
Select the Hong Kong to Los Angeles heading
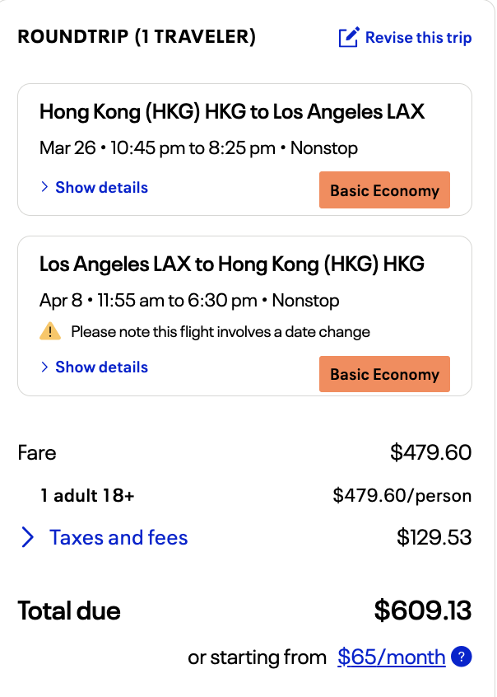click(x=232, y=111)
